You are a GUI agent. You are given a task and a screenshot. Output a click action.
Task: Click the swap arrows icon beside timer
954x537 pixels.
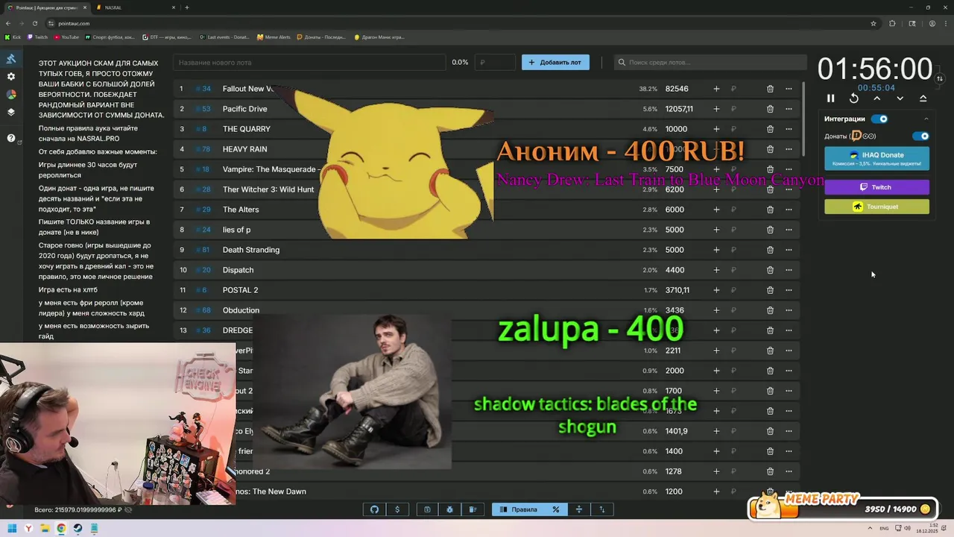click(940, 78)
